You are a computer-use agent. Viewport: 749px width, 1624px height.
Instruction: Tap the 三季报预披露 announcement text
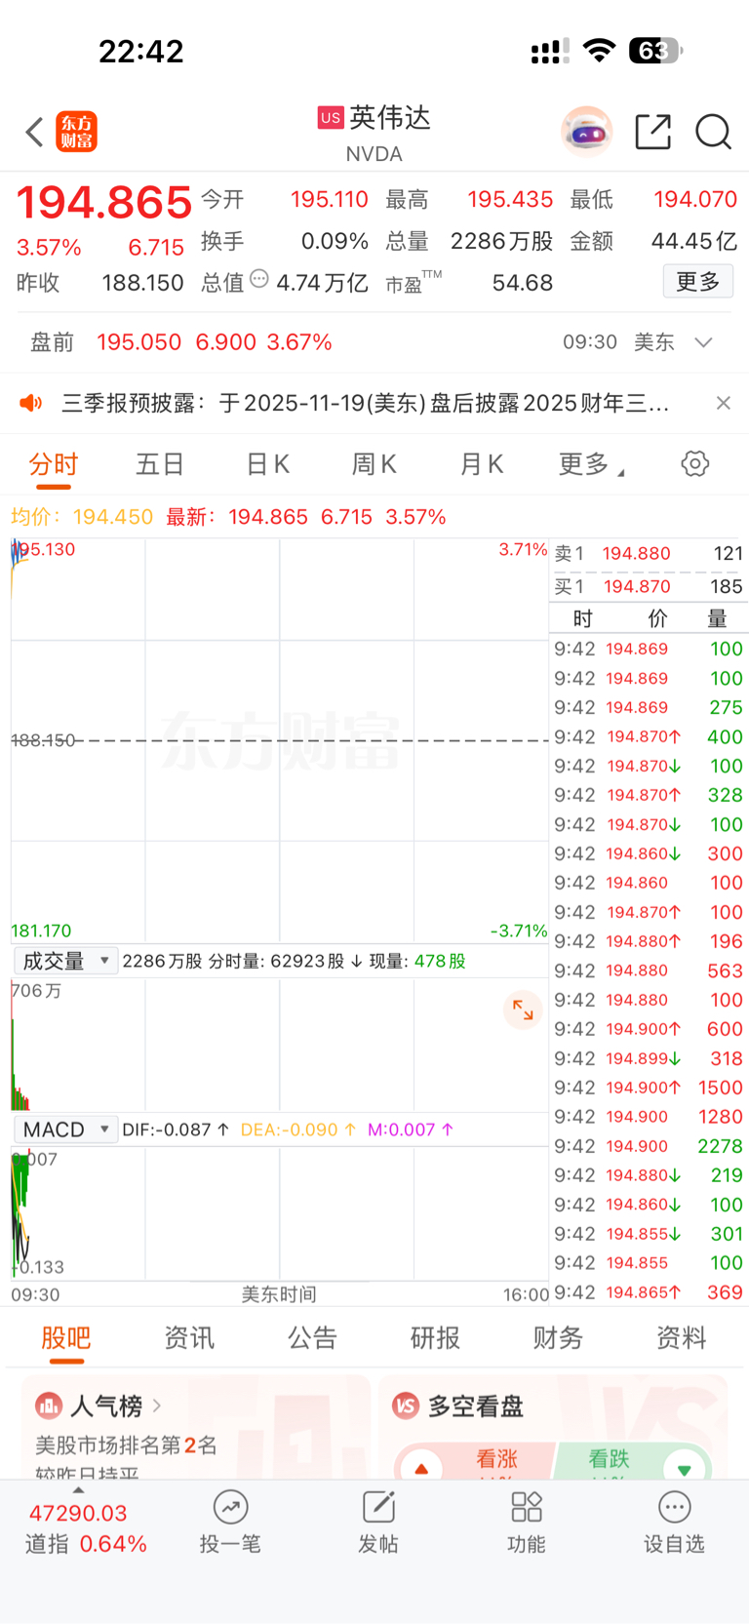(366, 403)
